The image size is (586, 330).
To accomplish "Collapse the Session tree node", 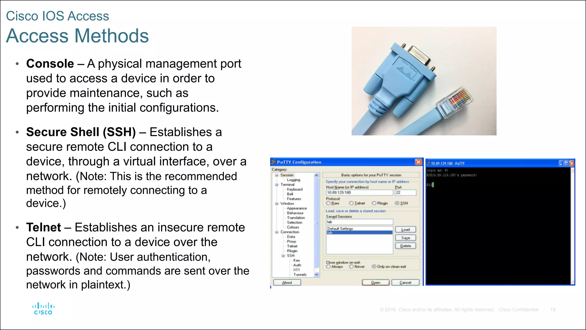I will click(277, 175).
